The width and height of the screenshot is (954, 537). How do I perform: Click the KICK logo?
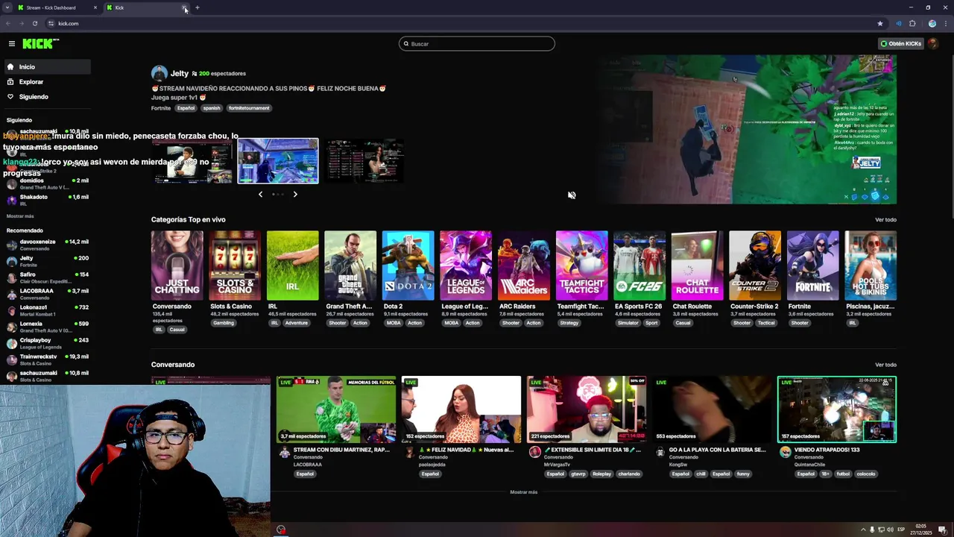[x=40, y=44]
